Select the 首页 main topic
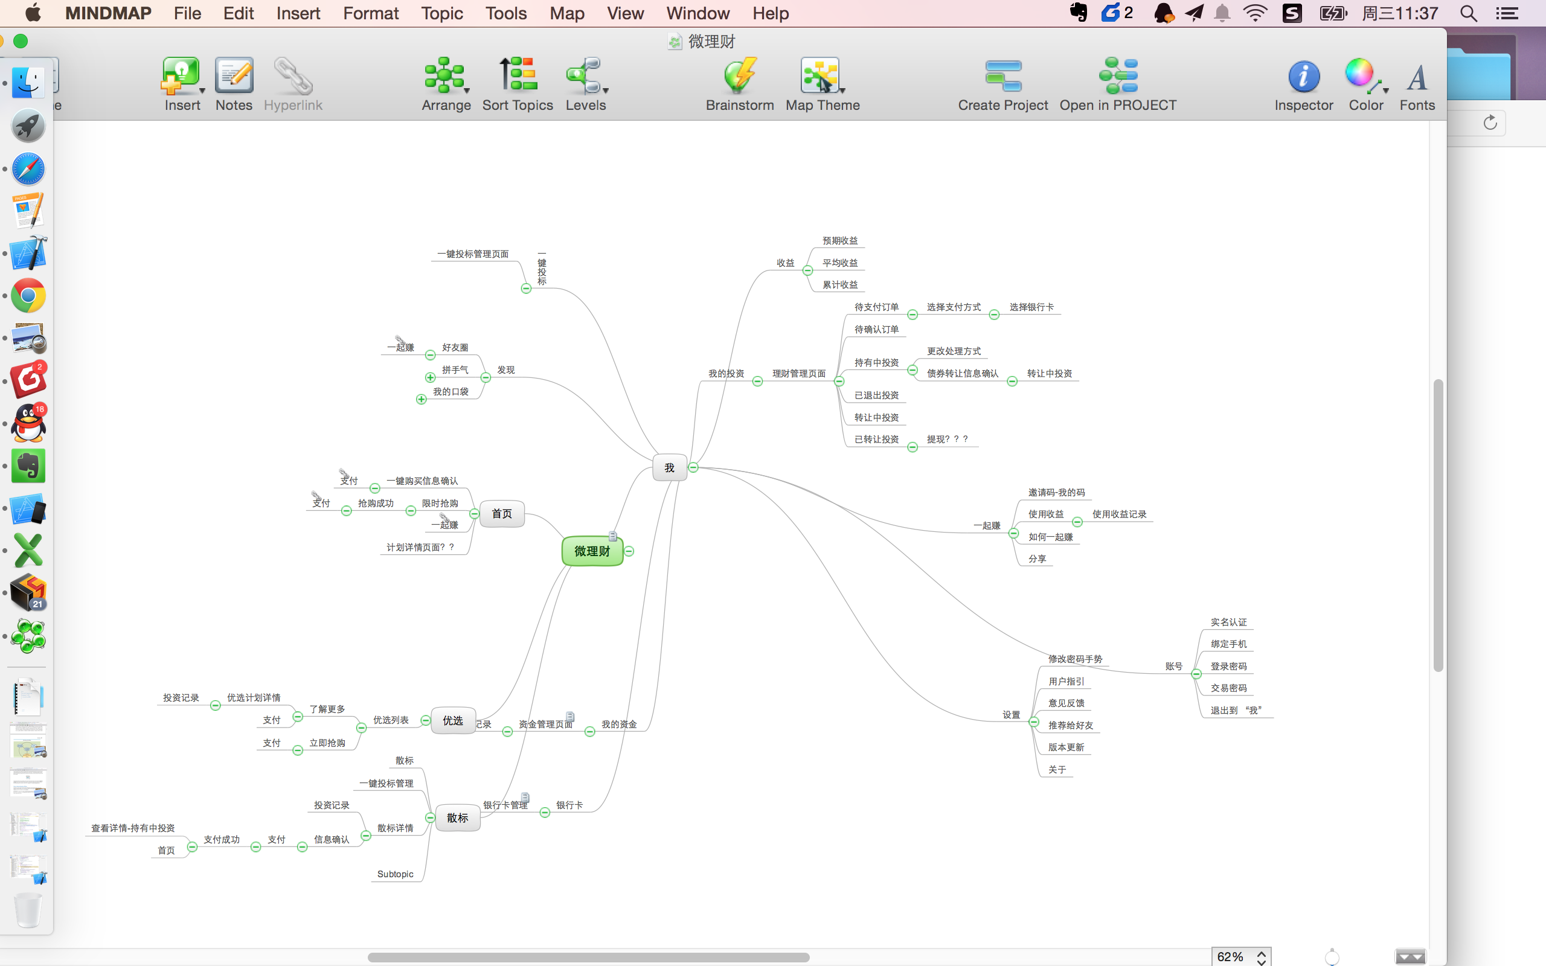Image resolution: width=1546 pixels, height=966 pixels. [x=501, y=514]
